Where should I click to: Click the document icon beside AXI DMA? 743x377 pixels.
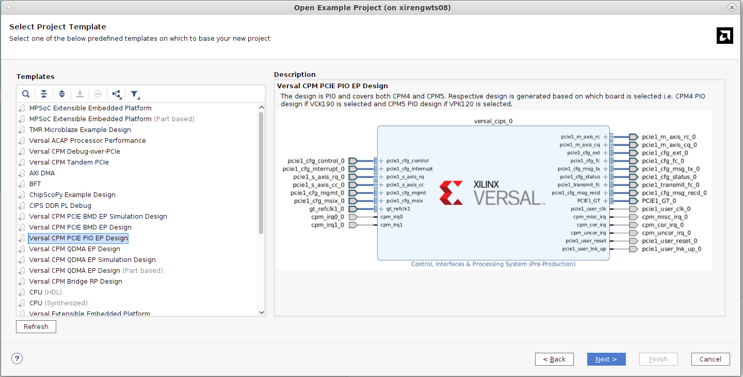click(x=22, y=173)
